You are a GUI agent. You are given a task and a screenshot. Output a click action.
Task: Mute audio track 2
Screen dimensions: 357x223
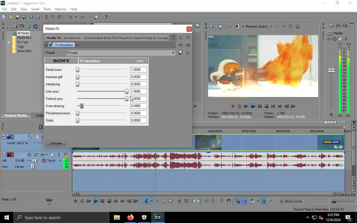click(x=52, y=154)
